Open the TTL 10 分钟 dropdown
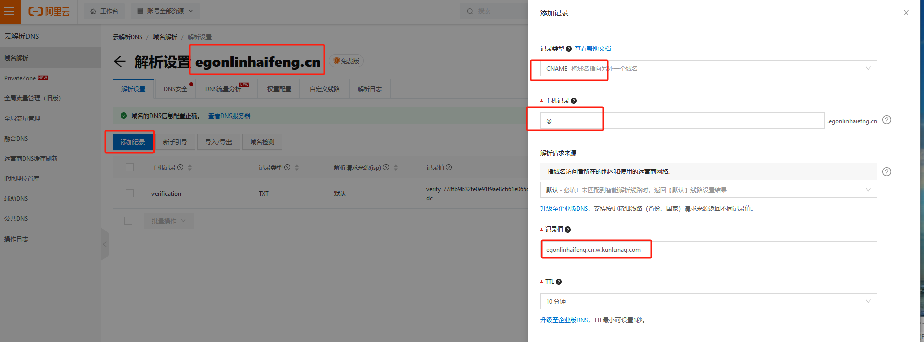The image size is (924, 342). click(x=708, y=301)
